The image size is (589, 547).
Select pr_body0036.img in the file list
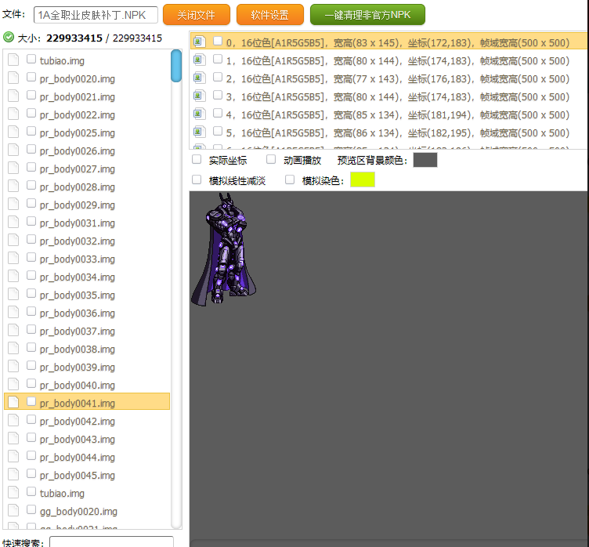click(x=77, y=313)
